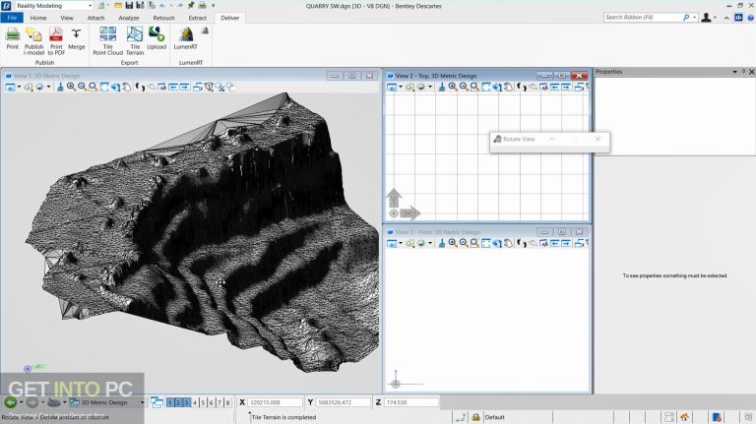
Task: Select the LumenRT icon in the ribbon
Action: [x=186, y=34]
